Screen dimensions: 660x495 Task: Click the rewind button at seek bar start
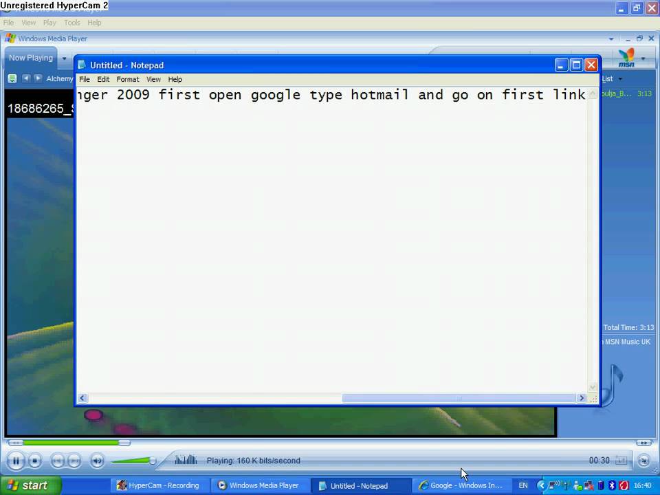(x=15, y=443)
